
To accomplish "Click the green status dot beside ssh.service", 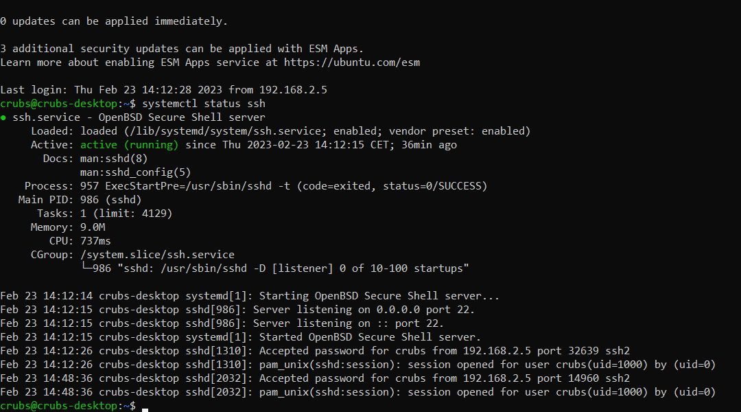I will click(x=4, y=117).
